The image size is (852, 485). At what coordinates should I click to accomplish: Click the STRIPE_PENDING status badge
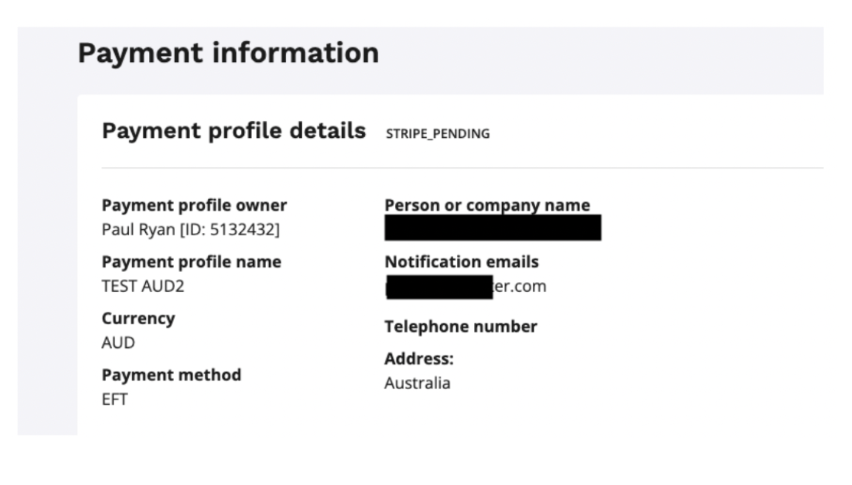pyautogui.click(x=438, y=133)
